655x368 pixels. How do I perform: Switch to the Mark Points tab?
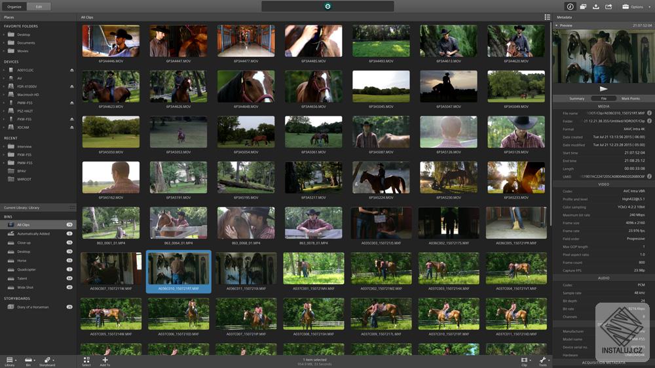click(x=631, y=99)
